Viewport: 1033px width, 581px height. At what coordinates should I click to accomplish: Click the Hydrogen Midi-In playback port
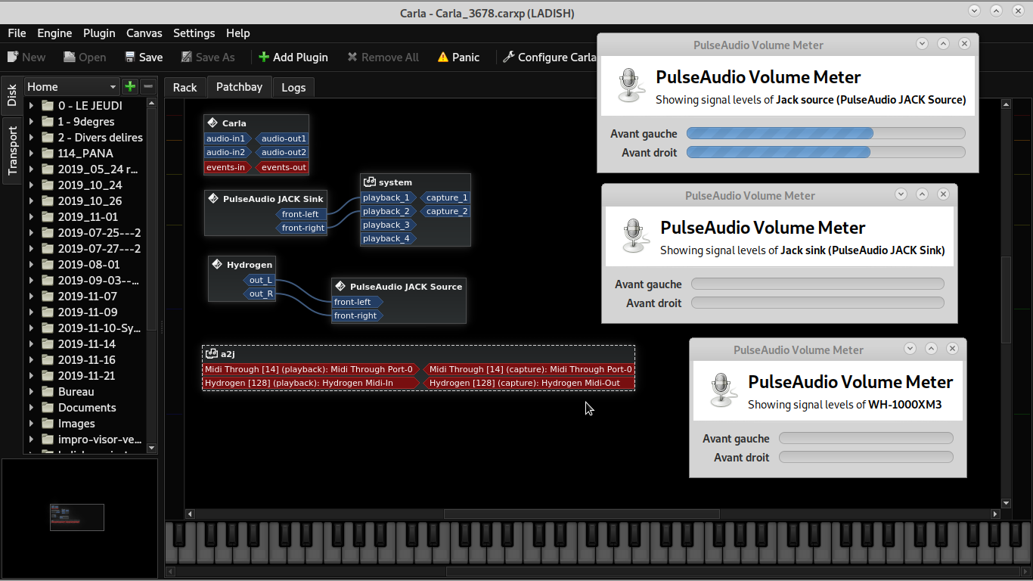[x=311, y=383]
